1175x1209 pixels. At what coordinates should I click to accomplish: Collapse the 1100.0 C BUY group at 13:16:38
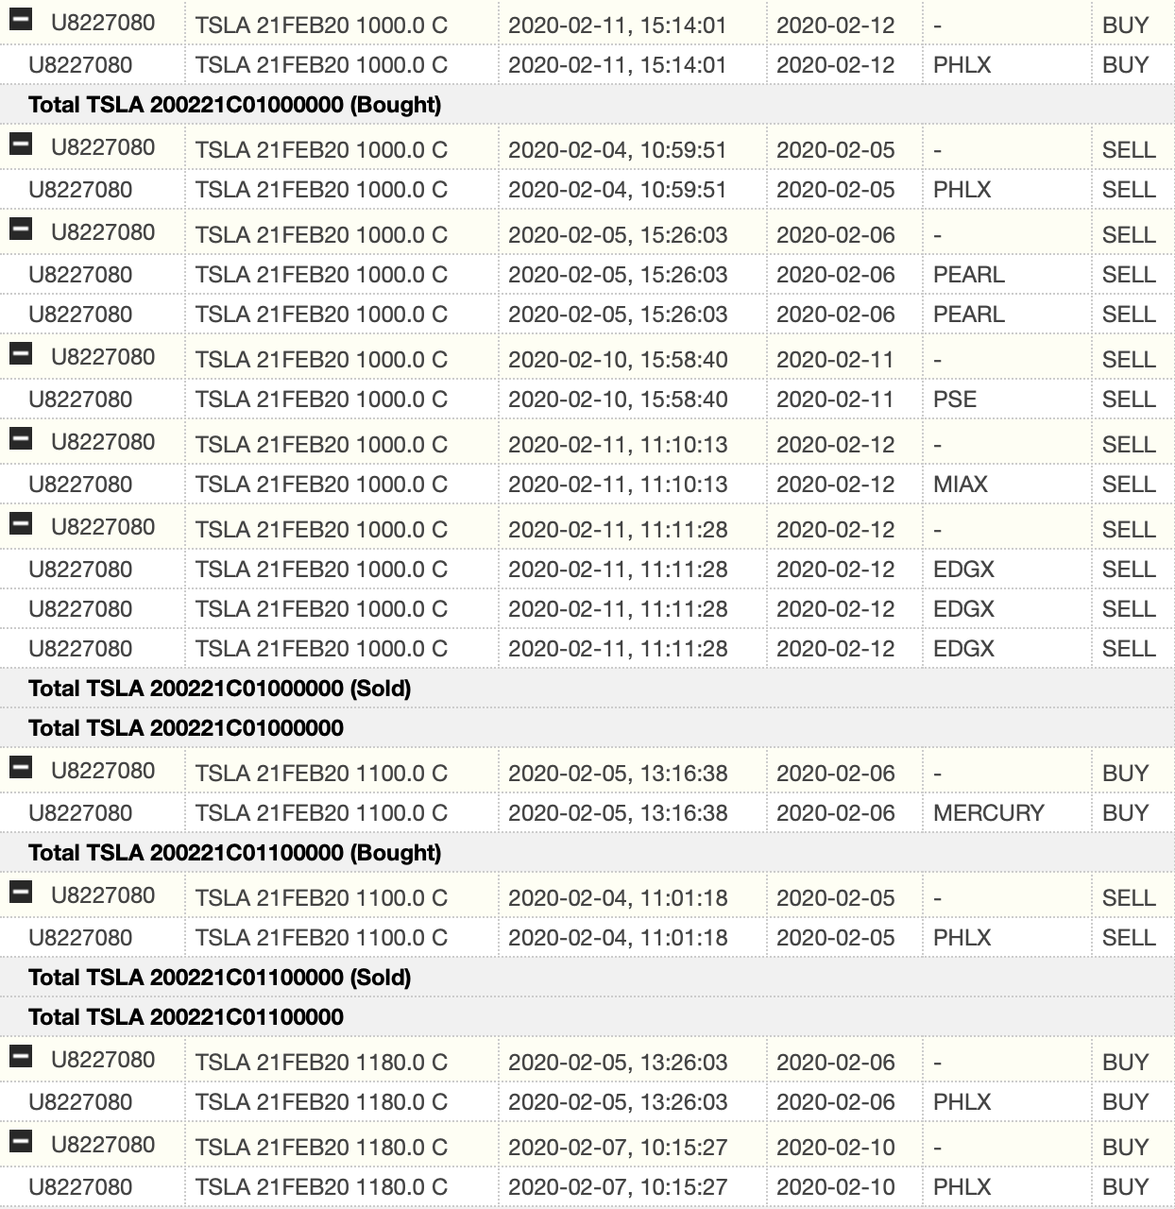coord(20,768)
